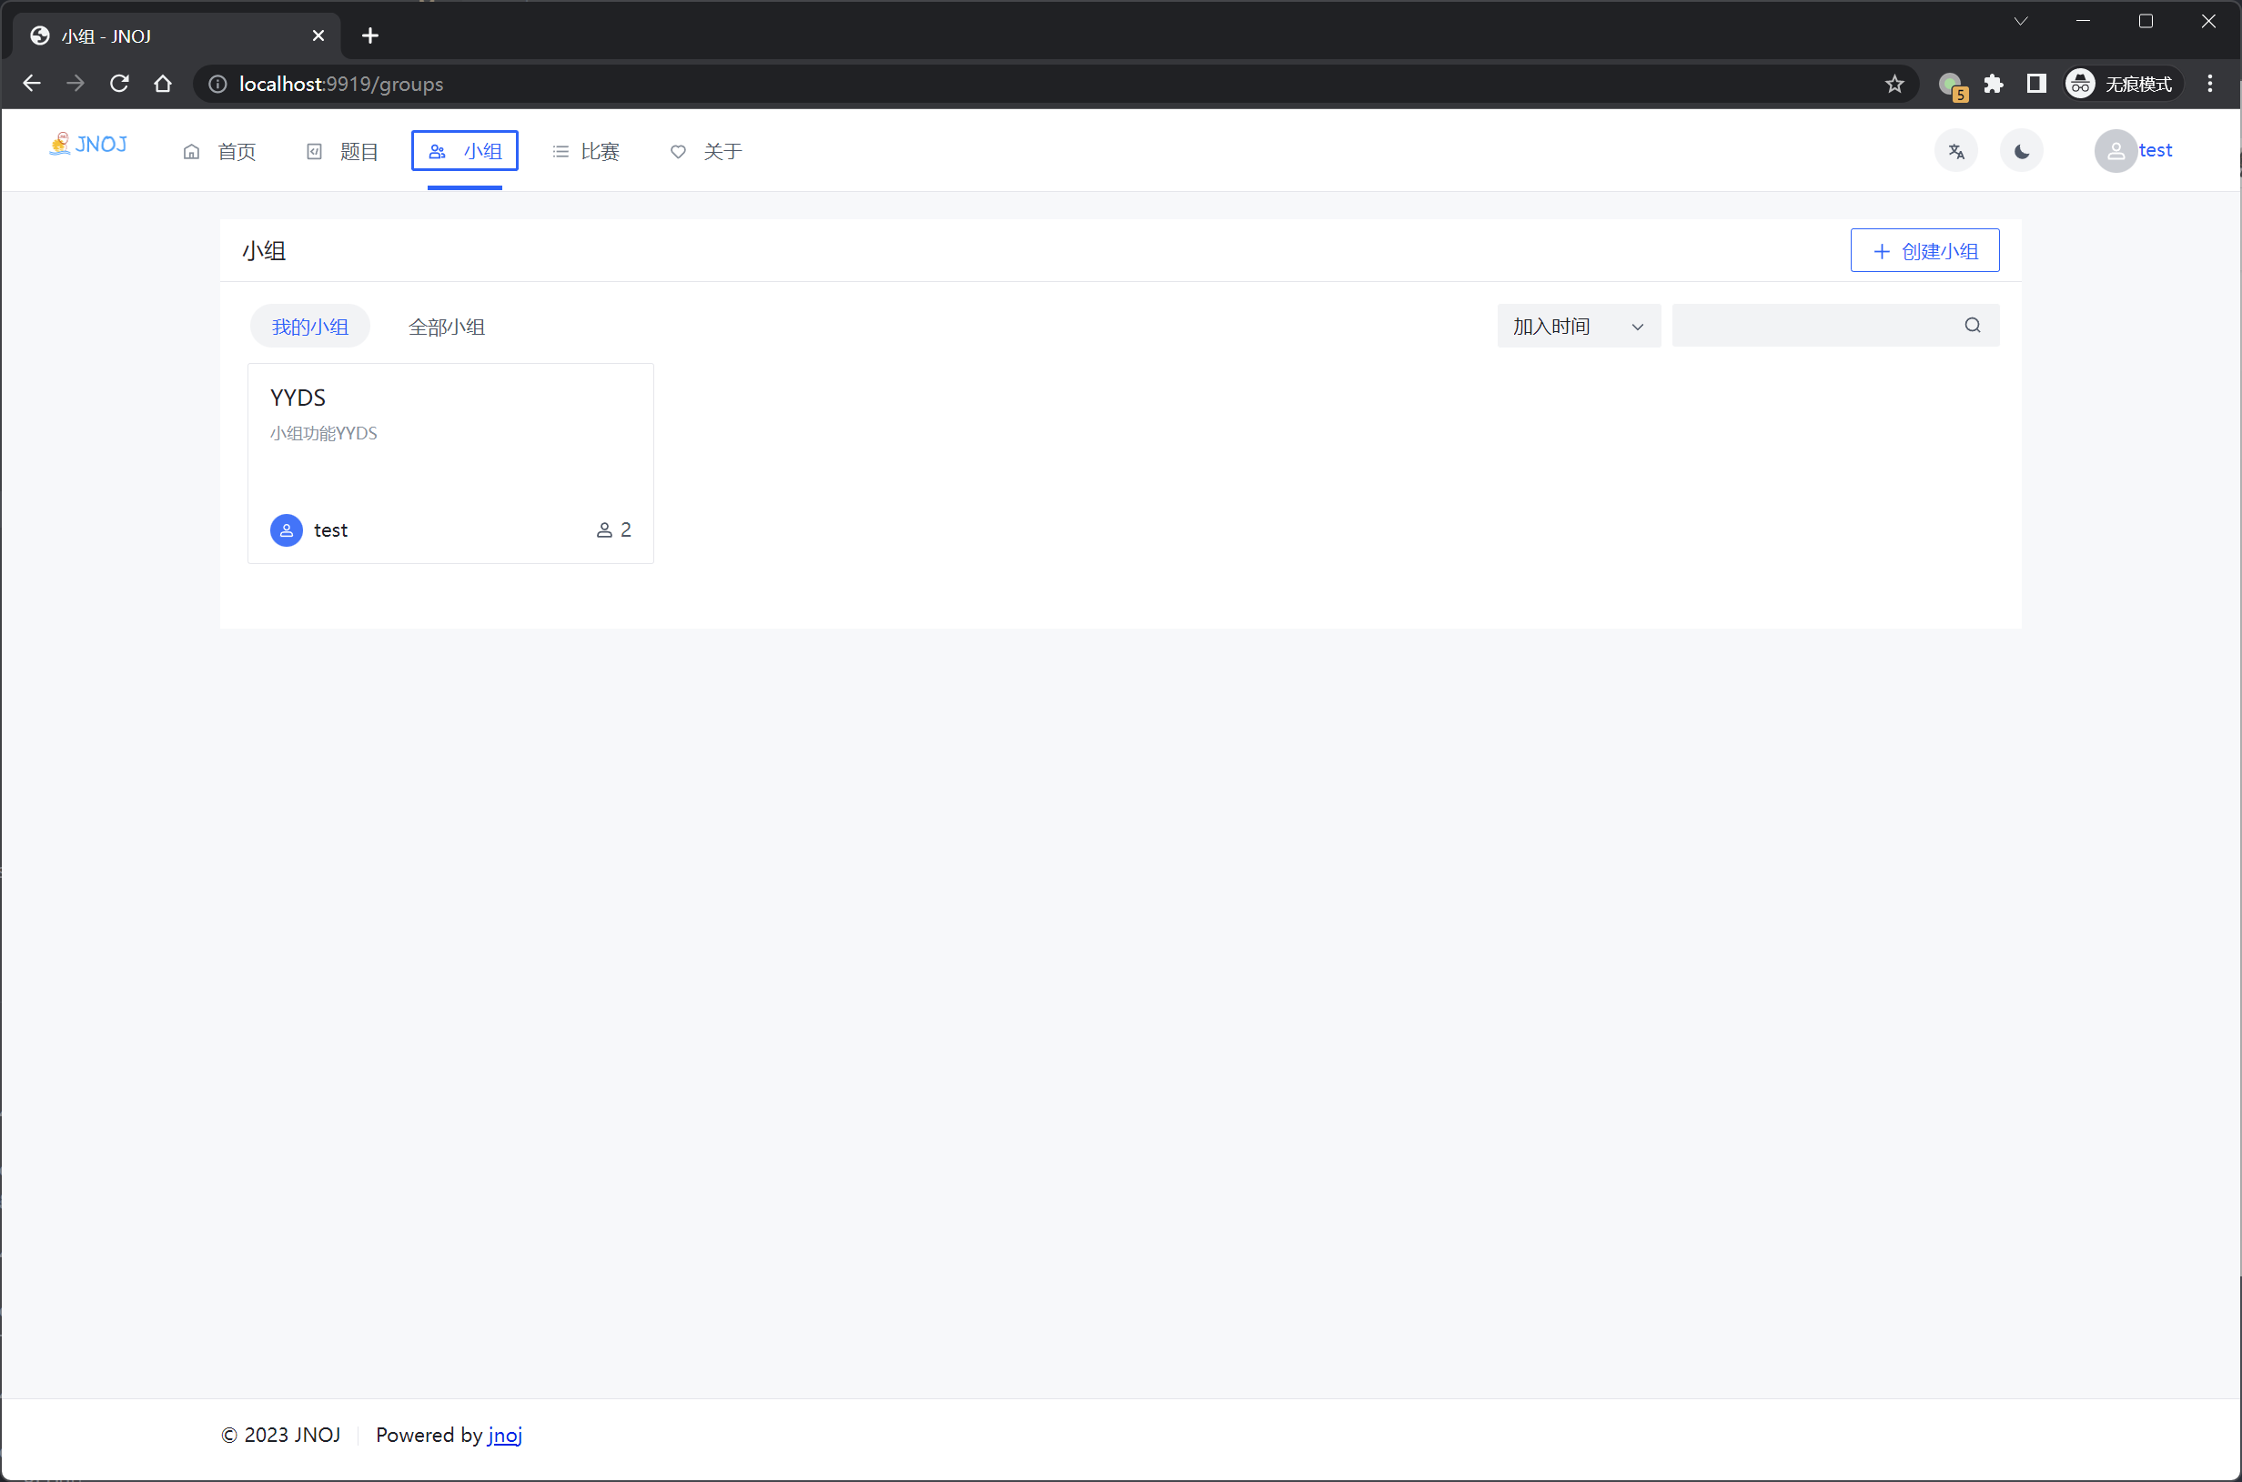Select the 小组 - JNOJ browser tab
Screen dimensions: 2242x1482
coord(176,35)
